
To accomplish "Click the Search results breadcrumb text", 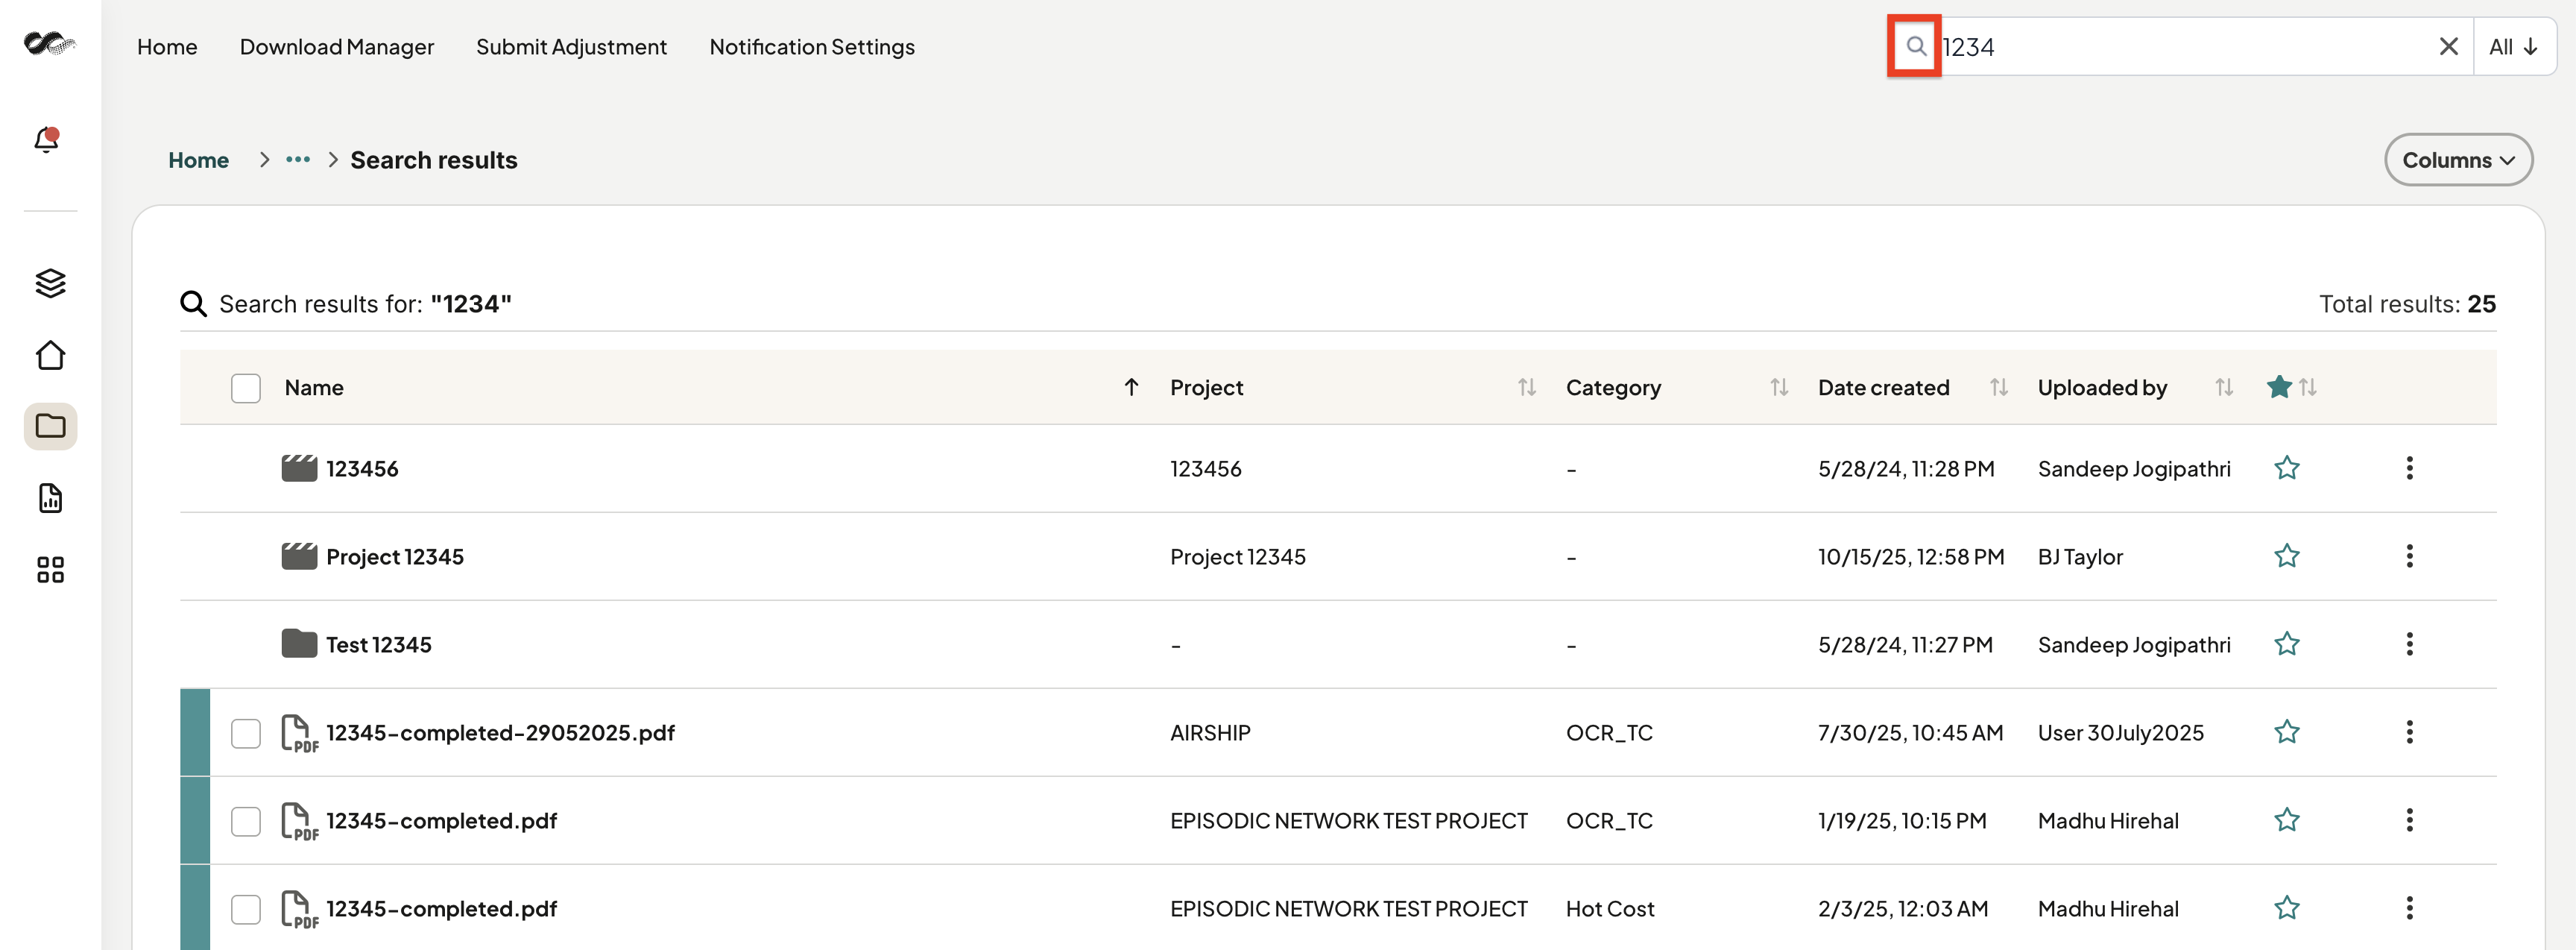I will [434, 160].
